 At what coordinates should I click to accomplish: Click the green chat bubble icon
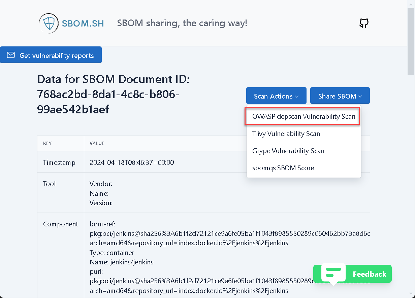pos(333,273)
